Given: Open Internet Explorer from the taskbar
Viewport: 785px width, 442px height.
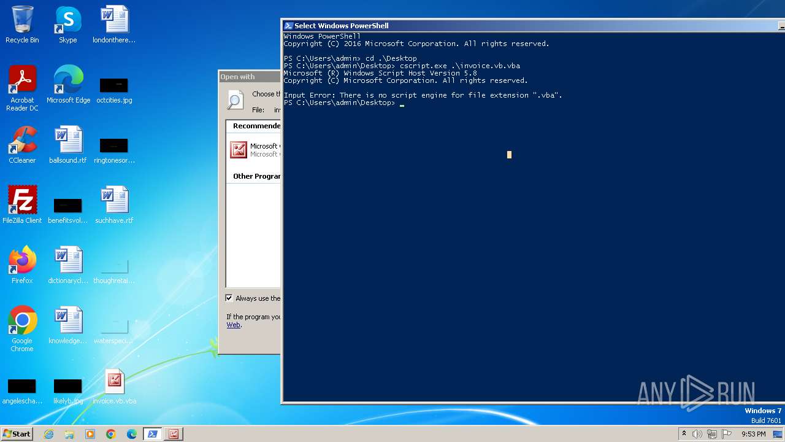Looking at the screenshot, I should coord(49,434).
